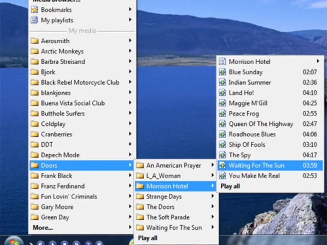Expand the Depech Mode submenu arrow
Screen dimensions: 327x245
pyautogui.click(x=130, y=154)
